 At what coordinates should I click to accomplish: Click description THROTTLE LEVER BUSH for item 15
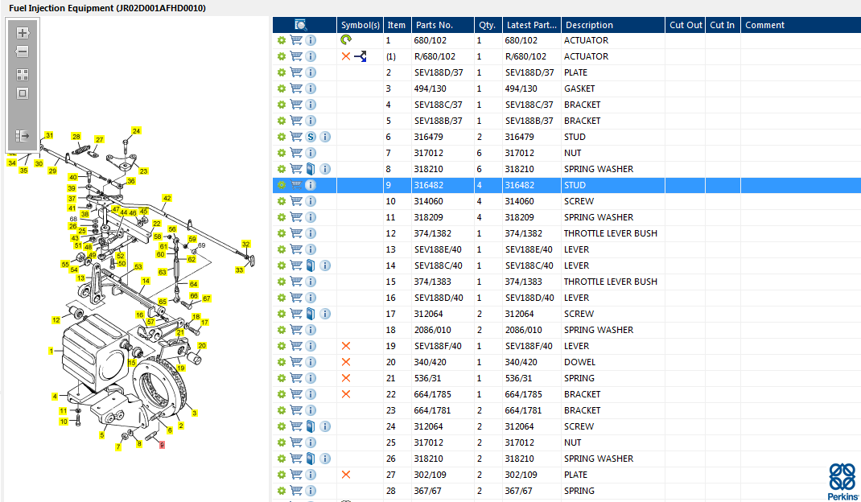[610, 282]
